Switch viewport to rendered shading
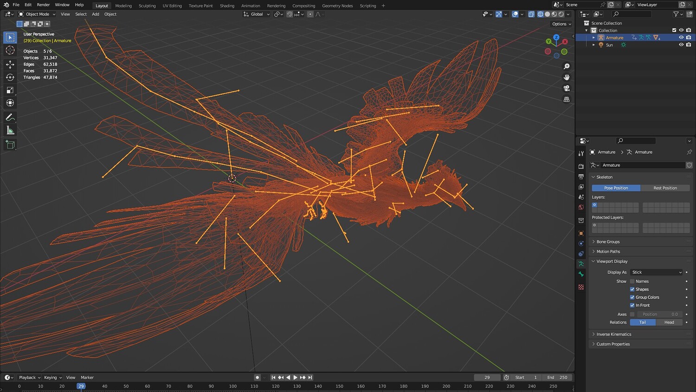This screenshot has width=696, height=392. [561, 14]
